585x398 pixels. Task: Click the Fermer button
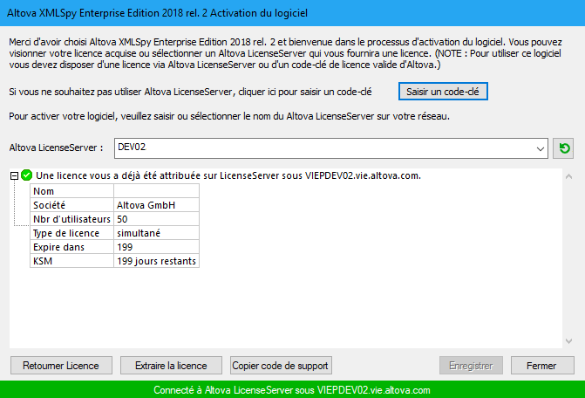click(x=542, y=366)
